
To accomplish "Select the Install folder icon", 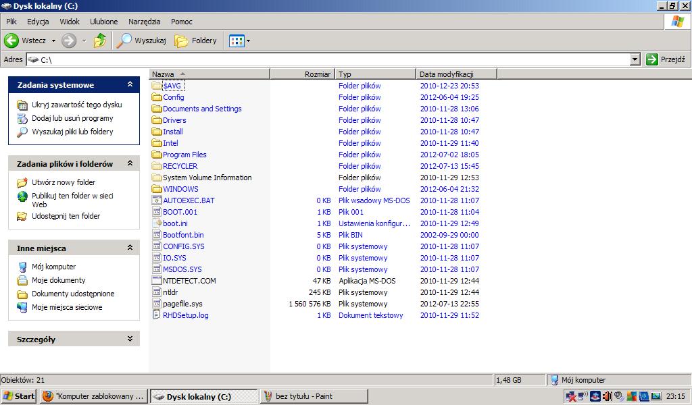I will coord(157,132).
